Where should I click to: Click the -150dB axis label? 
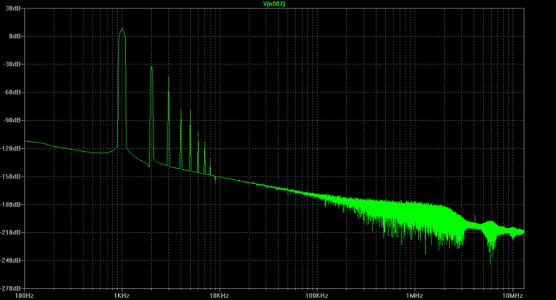[x=12, y=177]
